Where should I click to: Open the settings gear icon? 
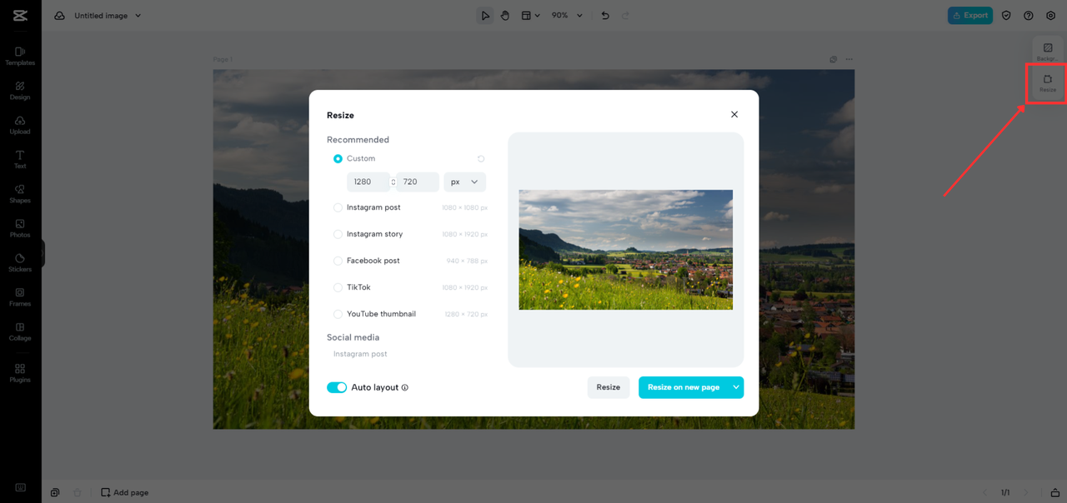(x=1050, y=16)
